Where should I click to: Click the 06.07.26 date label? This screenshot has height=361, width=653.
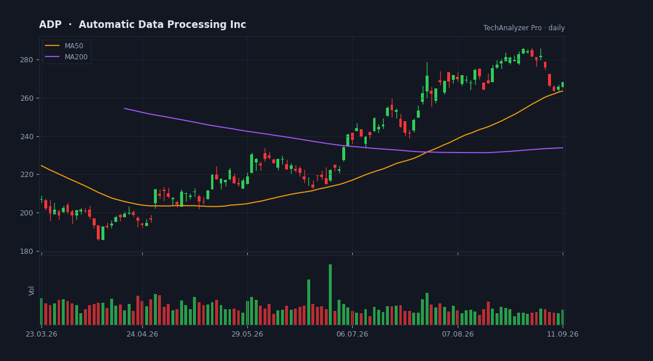pos(352,334)
